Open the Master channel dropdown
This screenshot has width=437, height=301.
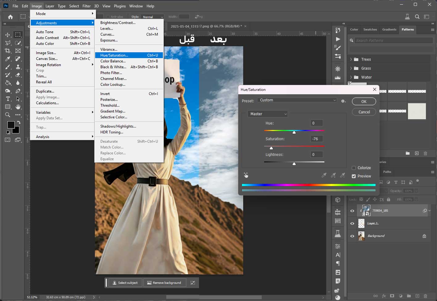coord(268,114)
